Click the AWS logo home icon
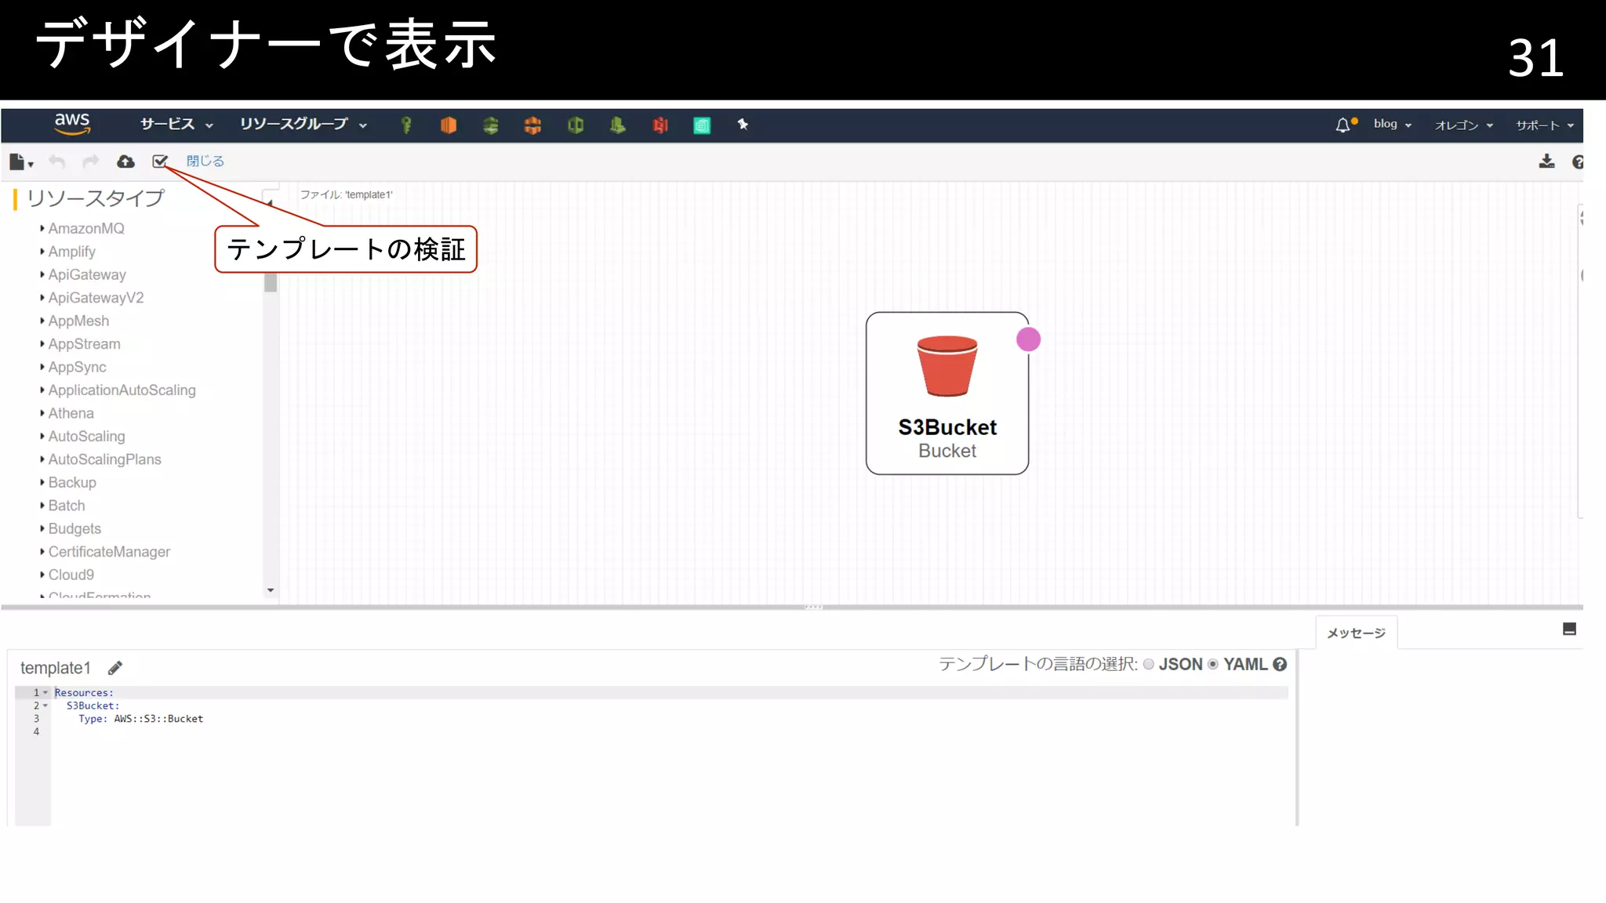 (72, 124)
